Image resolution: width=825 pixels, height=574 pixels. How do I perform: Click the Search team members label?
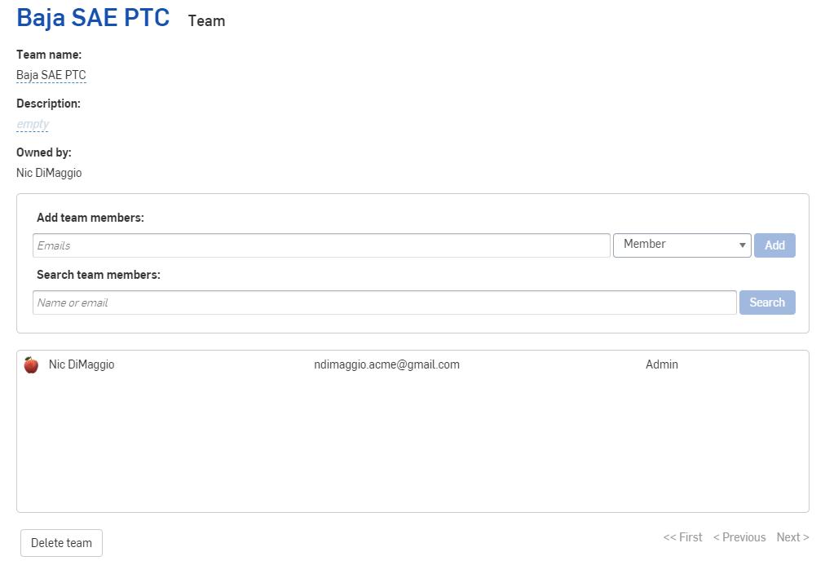click(x=98, y=275)
